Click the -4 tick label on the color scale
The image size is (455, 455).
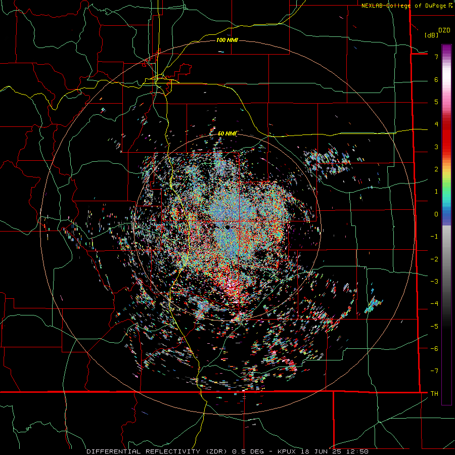tap(434, 304)
